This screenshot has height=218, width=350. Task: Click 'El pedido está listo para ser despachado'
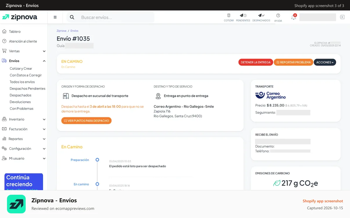pos(137,166)
